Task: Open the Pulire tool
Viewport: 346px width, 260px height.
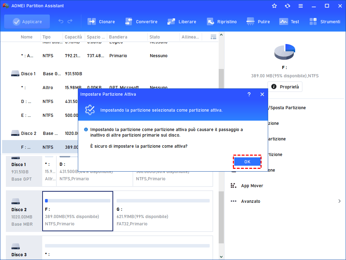Action: 258,21
